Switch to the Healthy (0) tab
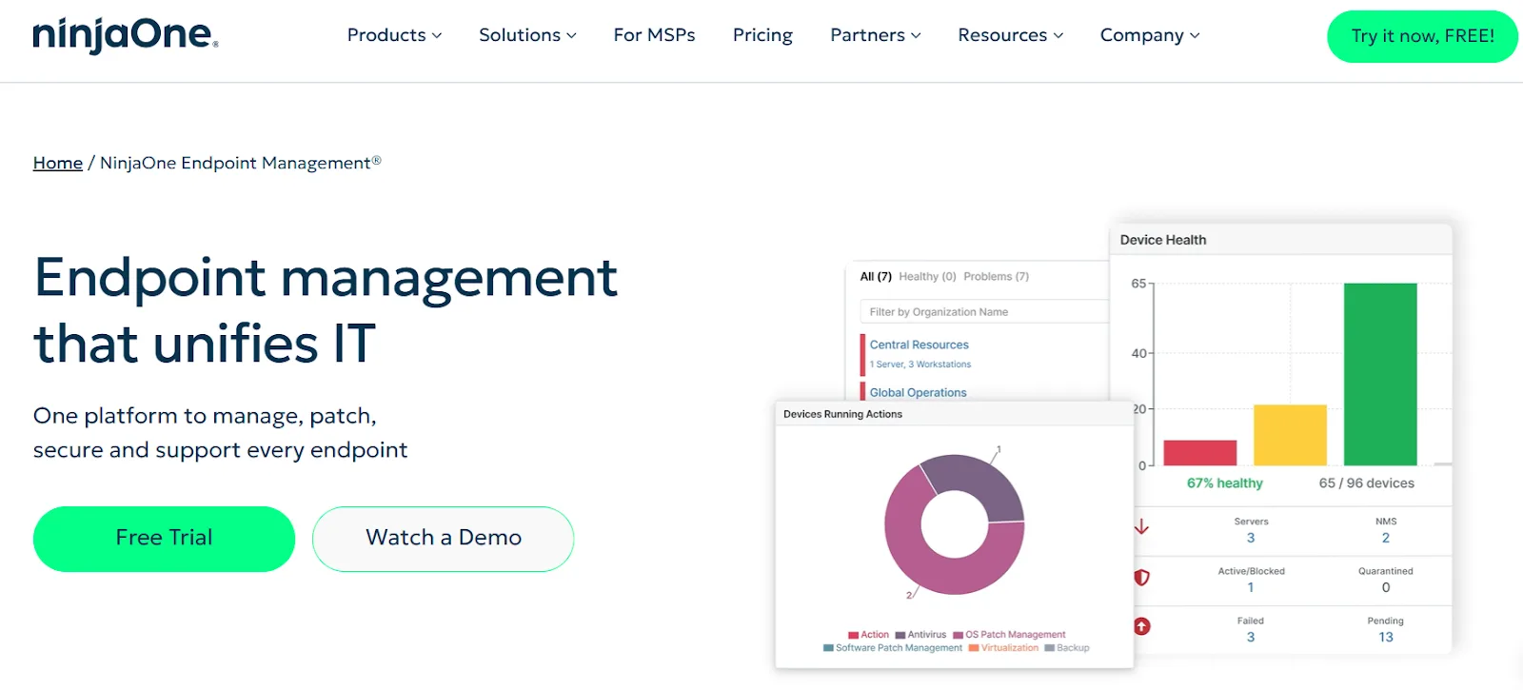Image resolution: width=1523 pixels, height=690 pixels. (927, 277)
